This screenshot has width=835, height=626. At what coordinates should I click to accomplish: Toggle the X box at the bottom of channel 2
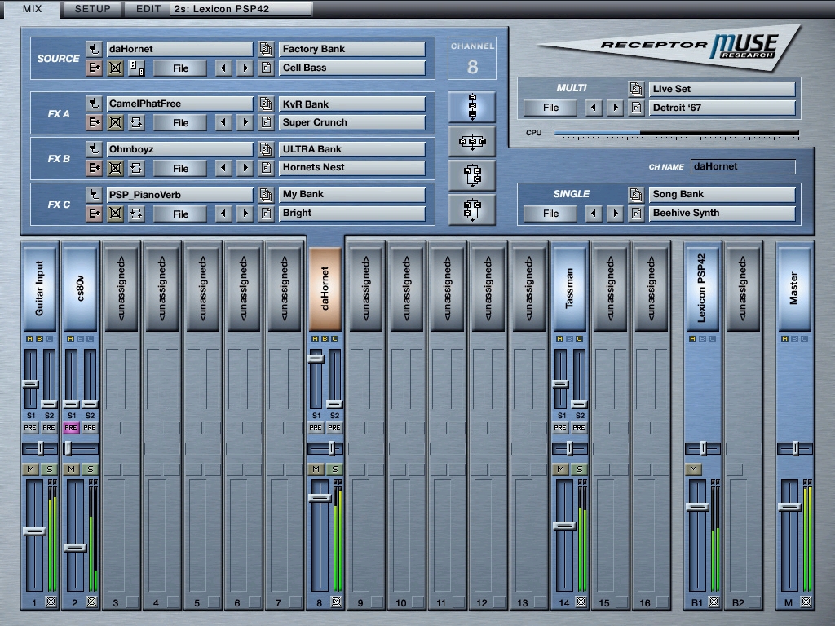pos(91,602)
